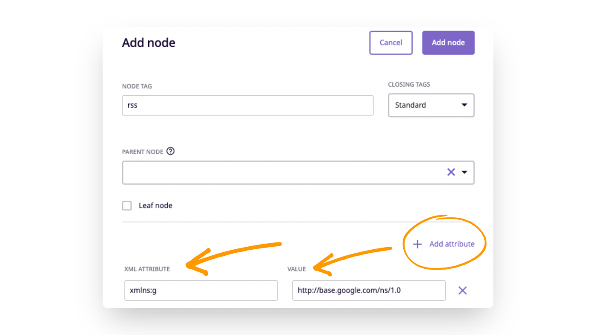The height and width of the screenshot is (335, 596).
Task: Clear the Parent Node field using the X icon
Action: click(450, 172)
